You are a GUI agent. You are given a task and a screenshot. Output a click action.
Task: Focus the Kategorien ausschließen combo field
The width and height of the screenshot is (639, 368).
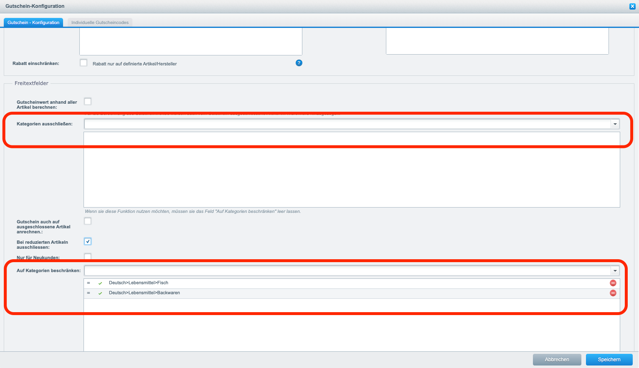347,124
